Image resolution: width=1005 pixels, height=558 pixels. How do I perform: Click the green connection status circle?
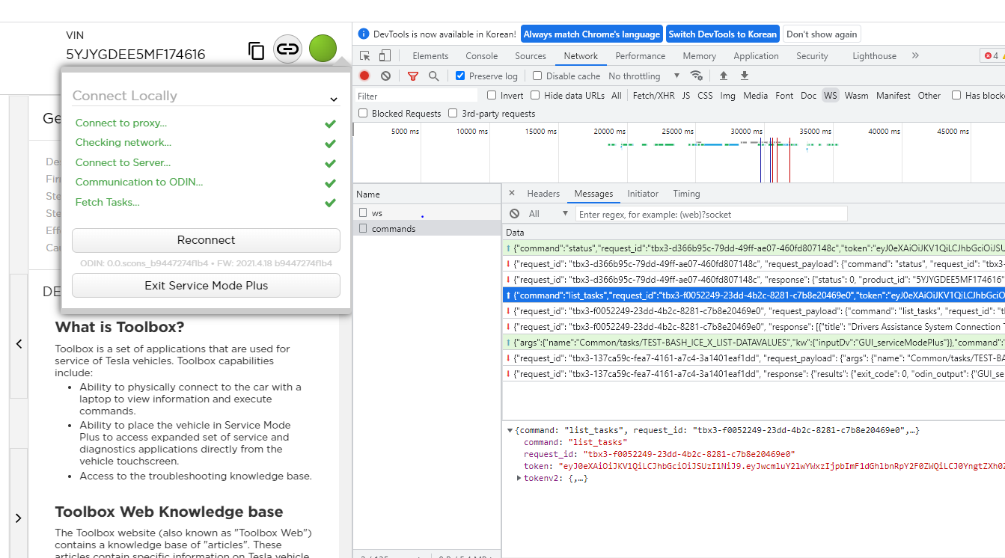click(x=323, y=49)
